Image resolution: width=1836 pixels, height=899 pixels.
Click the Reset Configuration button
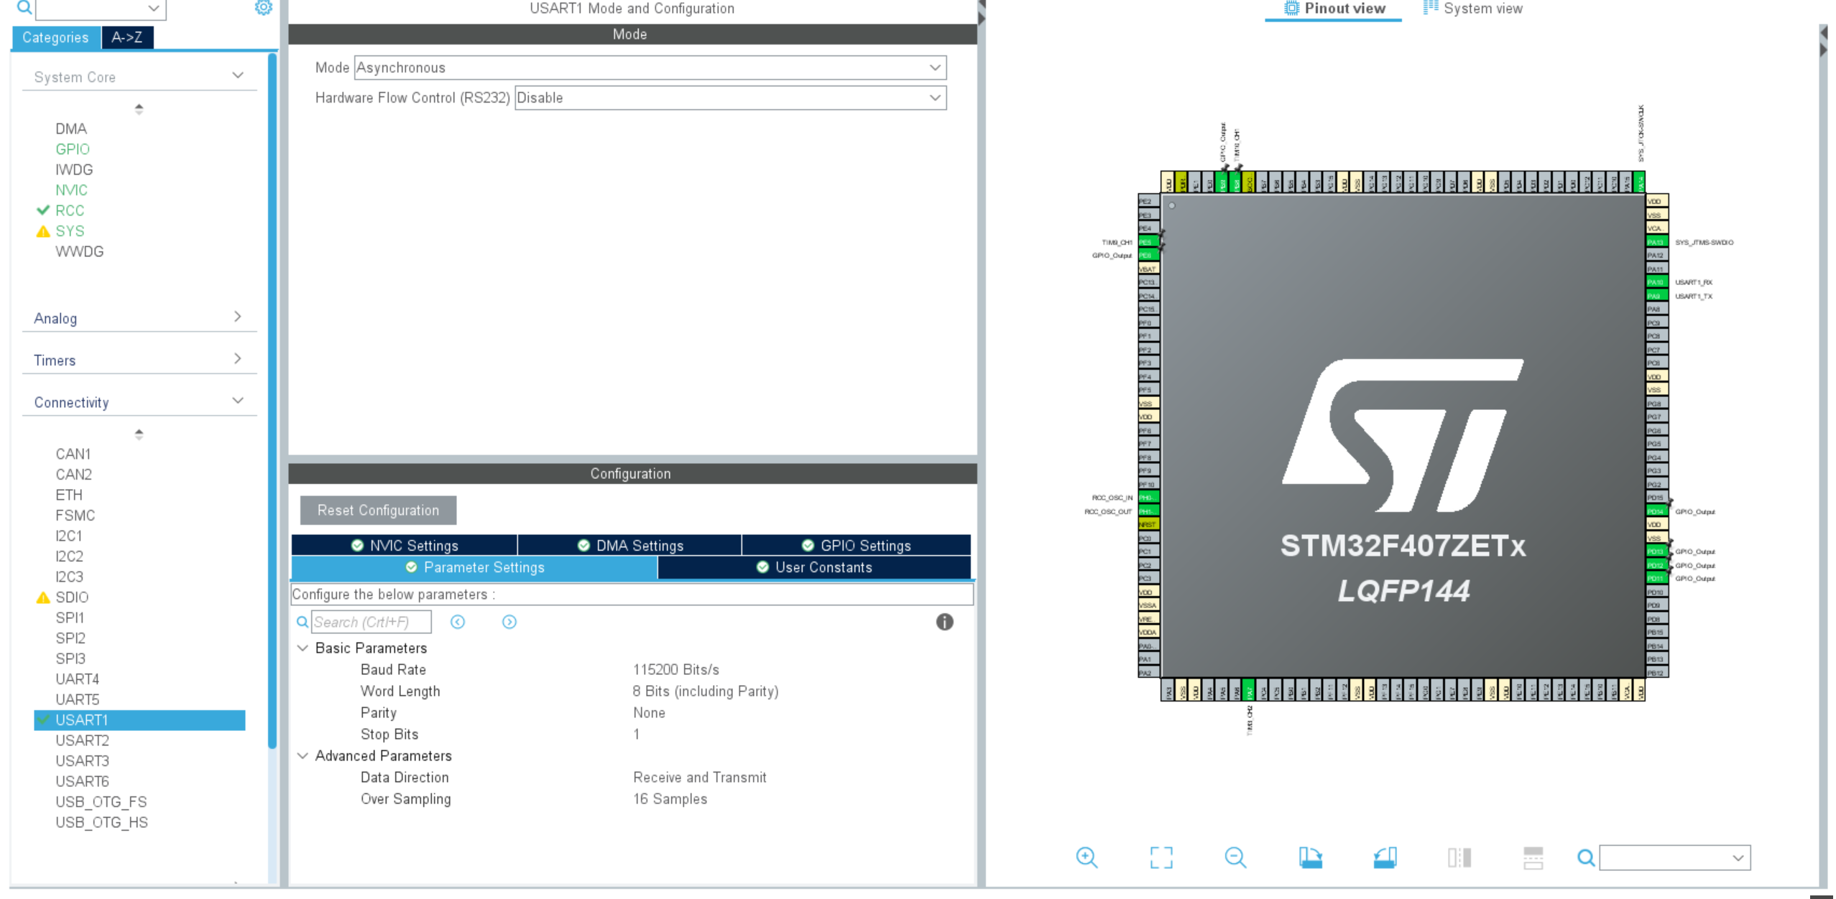(378, 511)
